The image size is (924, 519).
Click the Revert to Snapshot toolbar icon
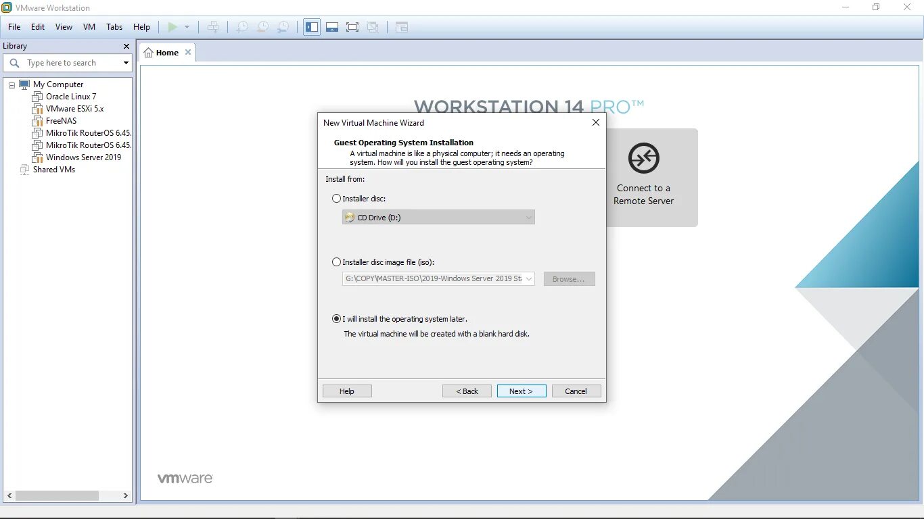click(262, 27)
